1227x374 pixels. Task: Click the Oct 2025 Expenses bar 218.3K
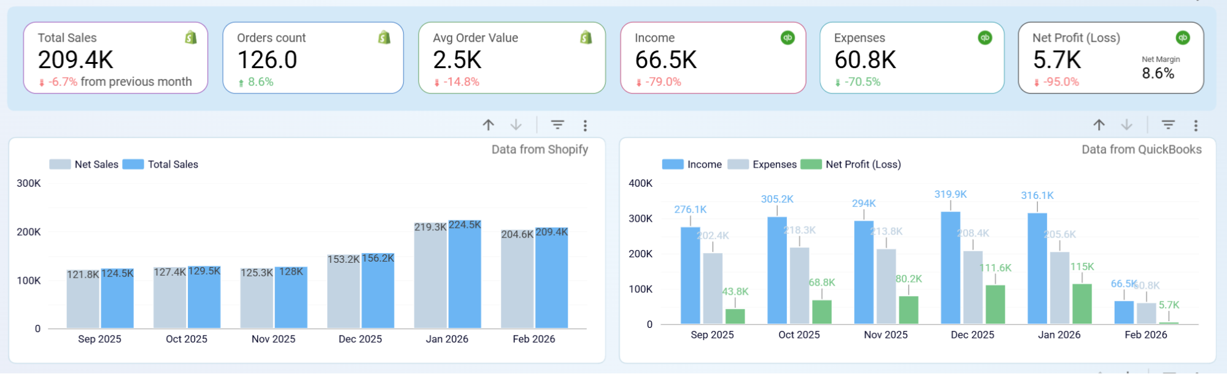click(799, 286)
